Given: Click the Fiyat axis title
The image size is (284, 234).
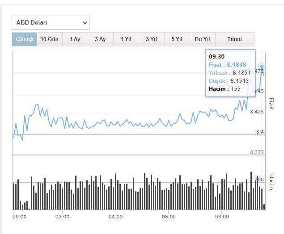Looking at the screenshot, I should (x=271, y=104).
